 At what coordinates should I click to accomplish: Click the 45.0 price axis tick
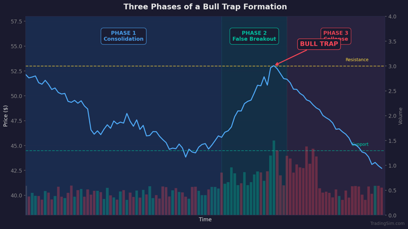pyautogui.click(x=17, y=146)
